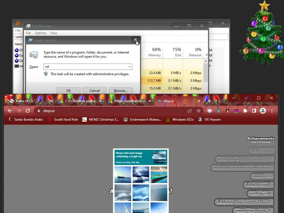Open a new browser tab with plus

tap(209, 101)
